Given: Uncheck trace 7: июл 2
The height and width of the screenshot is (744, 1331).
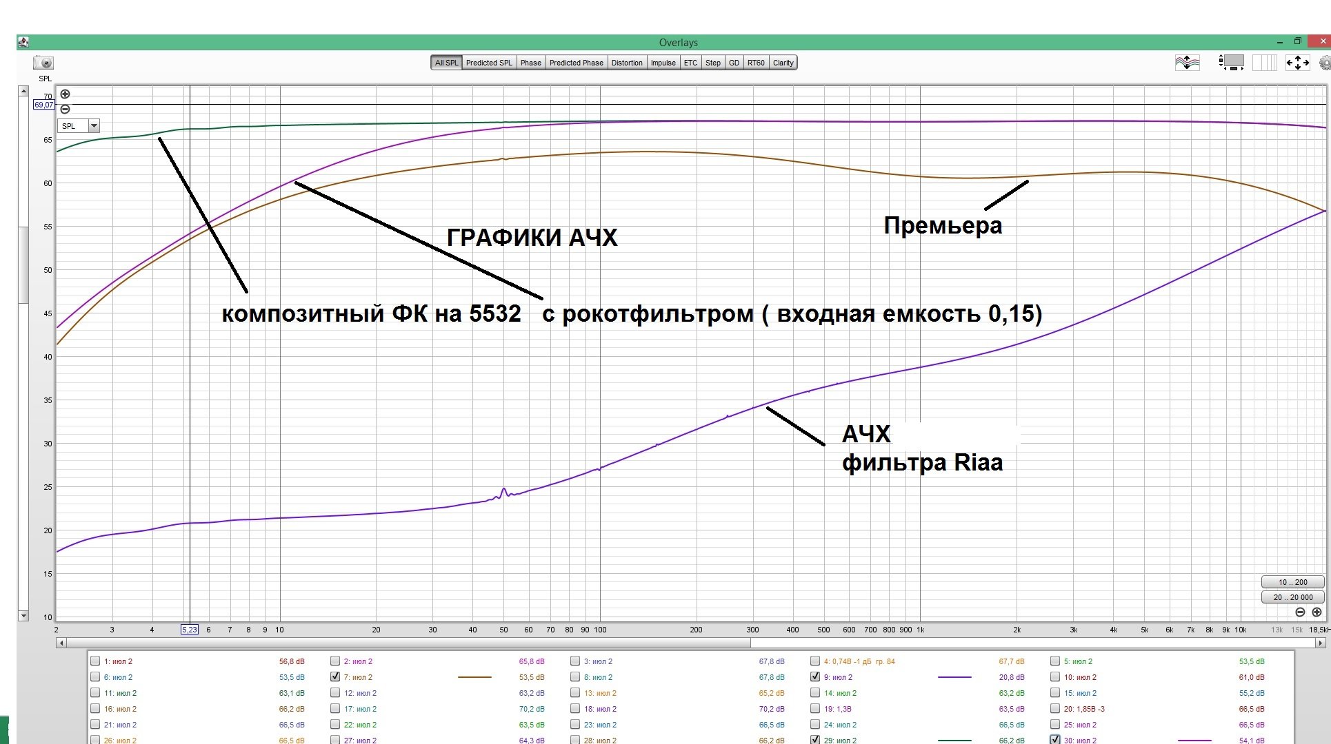Looking at the screenshot, I should point(335,676).
